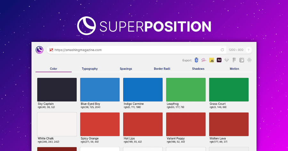The height and width of the screenshot is (151, 288).
Task: Select the Motion tab
Action: [x=234, y=69]
